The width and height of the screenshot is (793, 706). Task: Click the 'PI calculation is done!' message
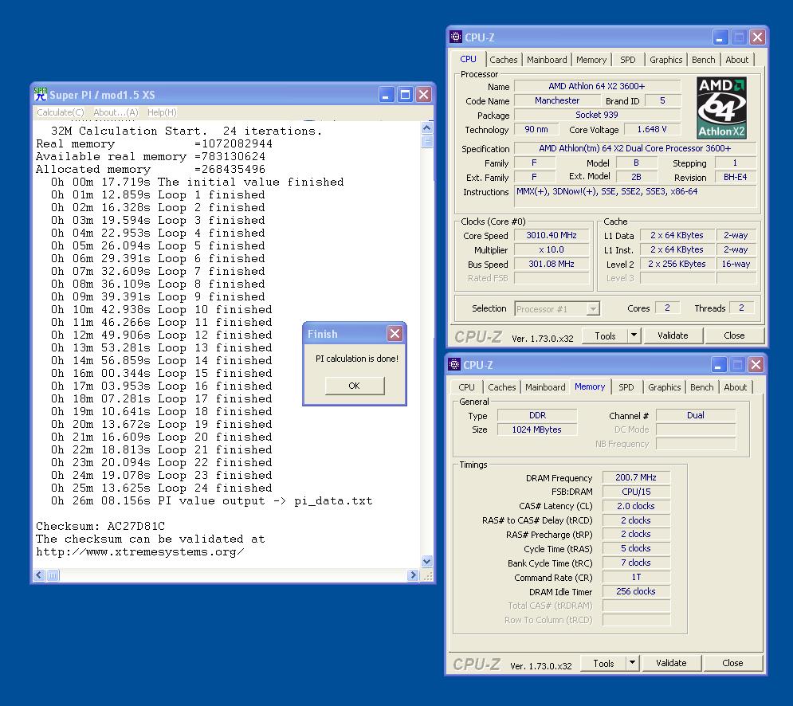(356, 359)
